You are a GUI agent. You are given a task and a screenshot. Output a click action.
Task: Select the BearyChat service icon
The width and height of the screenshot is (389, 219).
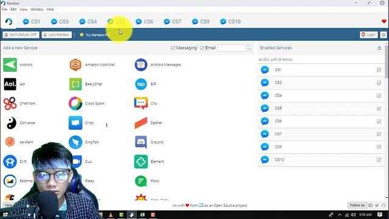(75, 84)
